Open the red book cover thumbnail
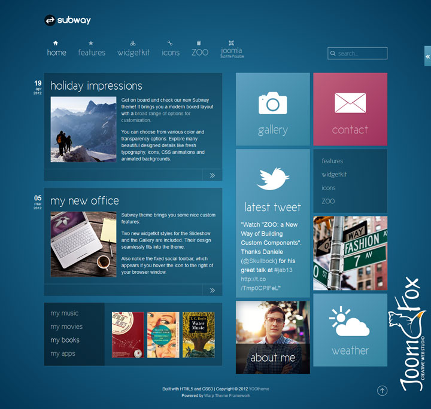 pos(128,335)
